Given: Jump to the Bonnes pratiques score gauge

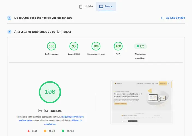Looking at the screenshot, I should (96, 46).
